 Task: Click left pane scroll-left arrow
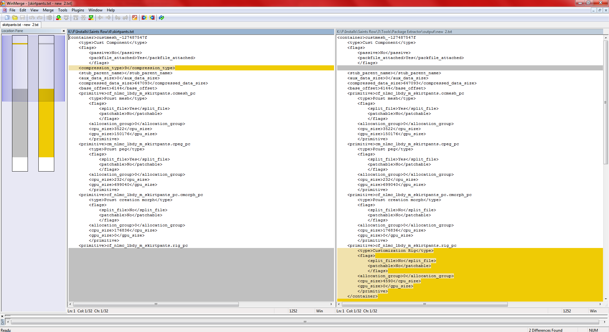pos(70,304)
